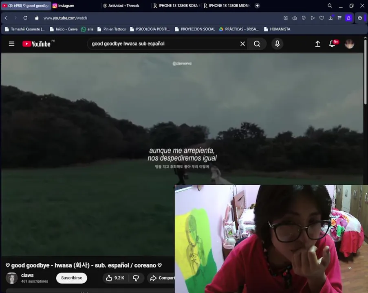Viewport: 368px width, 293px height.
Task: Click the video title text
Action: coord(84,265)
